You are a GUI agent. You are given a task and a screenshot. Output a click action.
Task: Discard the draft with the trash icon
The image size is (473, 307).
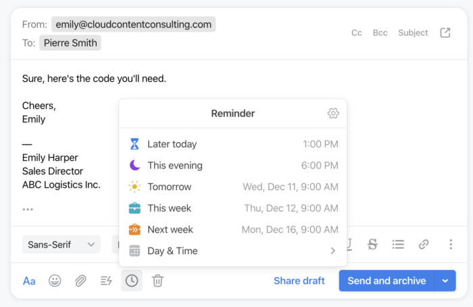coord(157,281)
